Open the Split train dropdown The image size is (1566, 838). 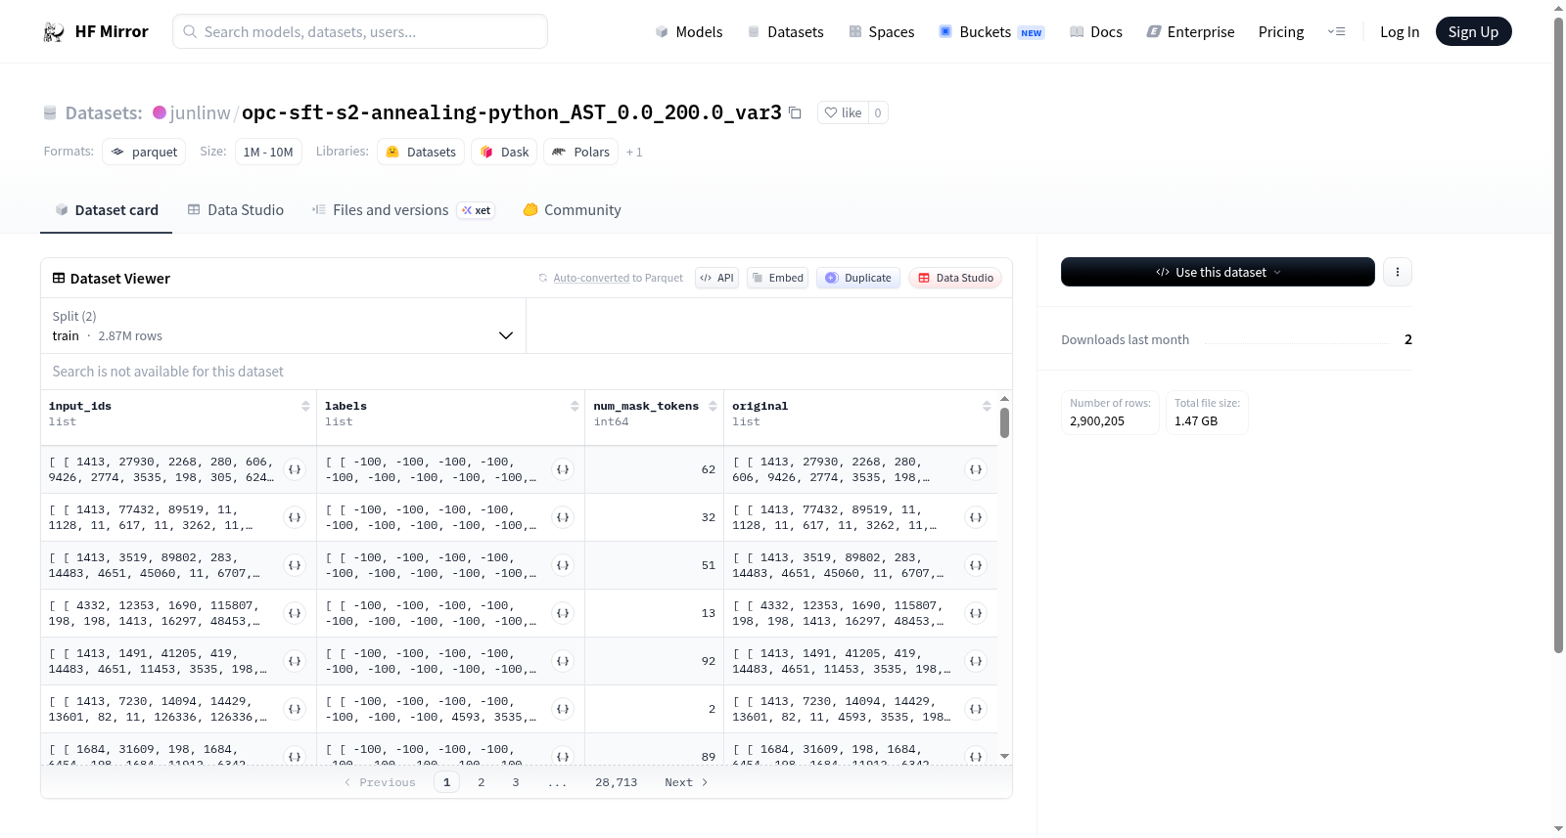[x=283, y=326]
